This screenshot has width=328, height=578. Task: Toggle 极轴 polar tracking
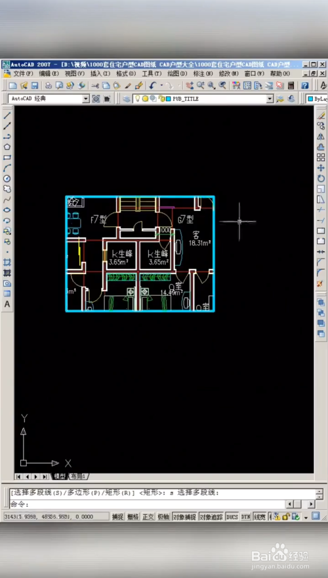tap(163, 517)
